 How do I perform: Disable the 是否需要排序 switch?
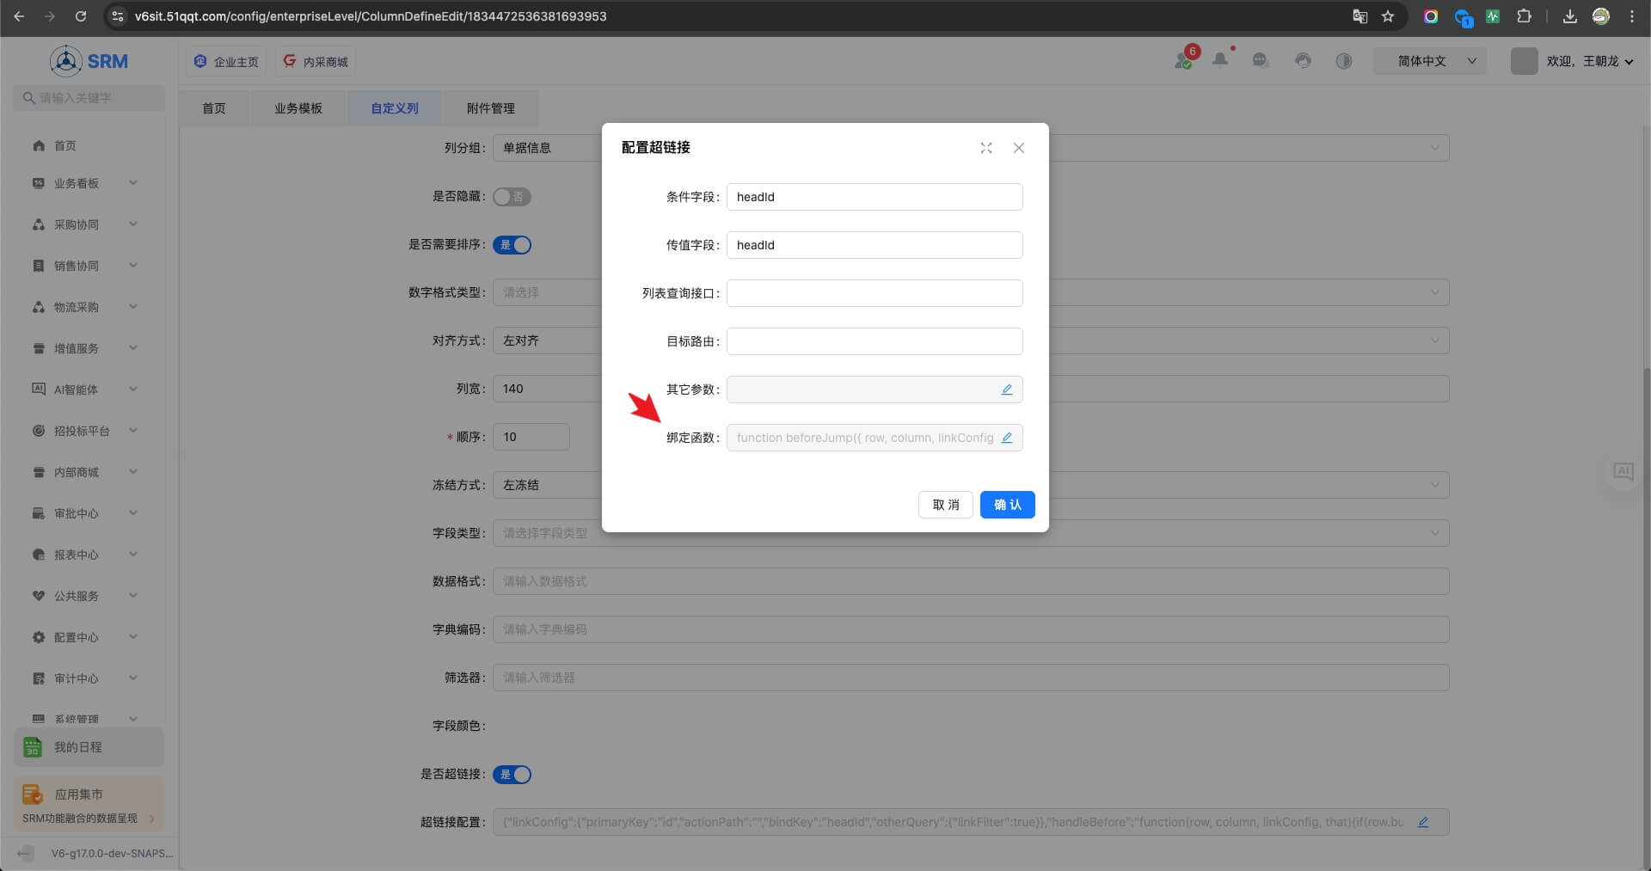coord(512,245)
